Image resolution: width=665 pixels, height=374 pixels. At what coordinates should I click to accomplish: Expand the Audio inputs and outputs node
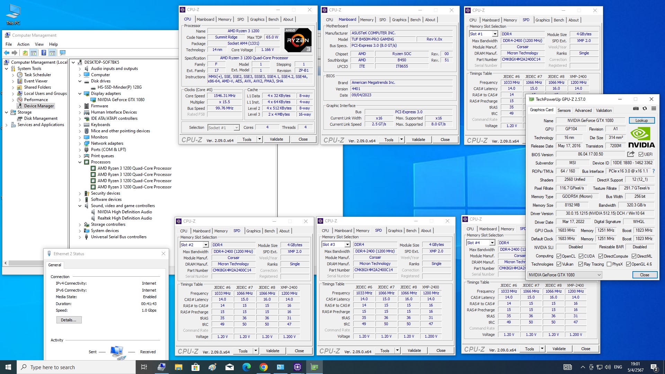(x=80, y=69)
